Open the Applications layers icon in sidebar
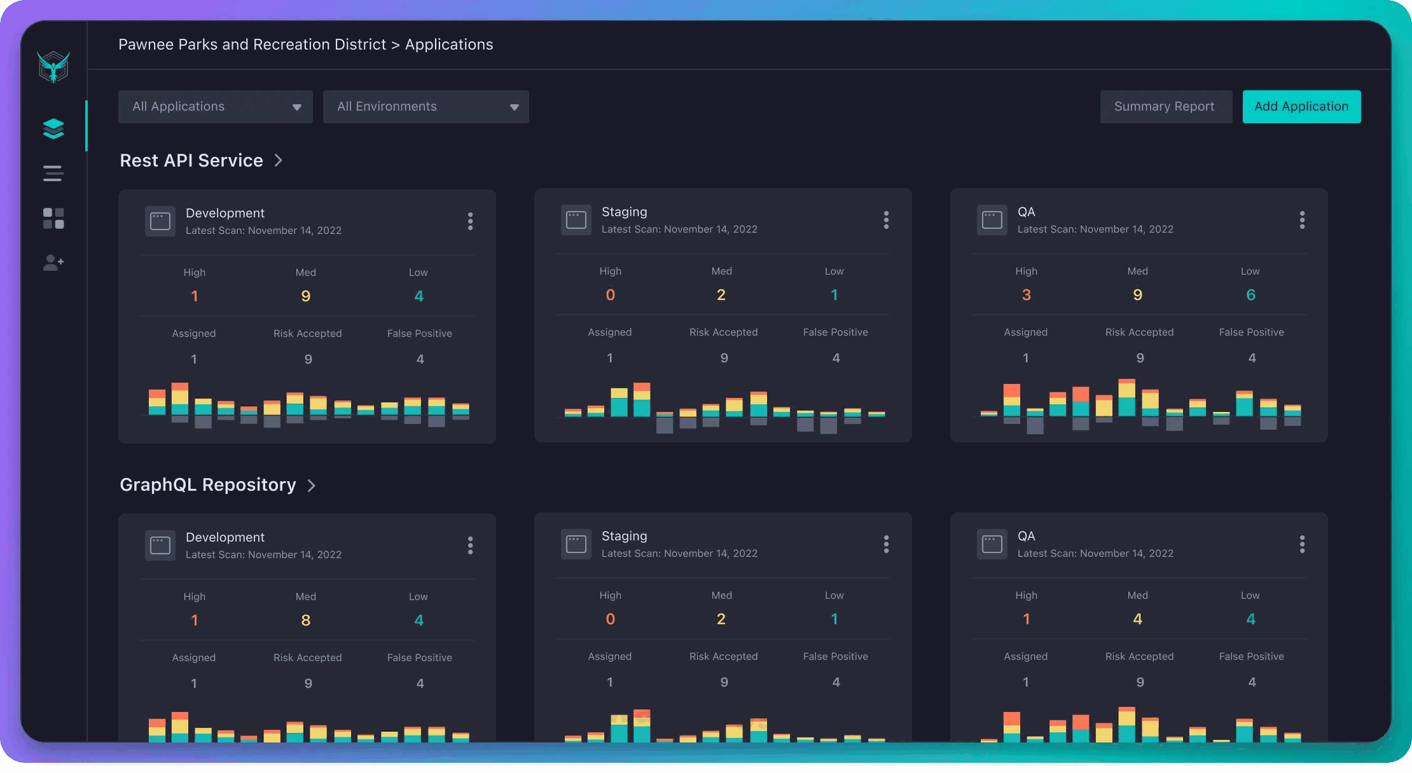The height and width of the screenshot is (773, 1412). coord(53,128)
